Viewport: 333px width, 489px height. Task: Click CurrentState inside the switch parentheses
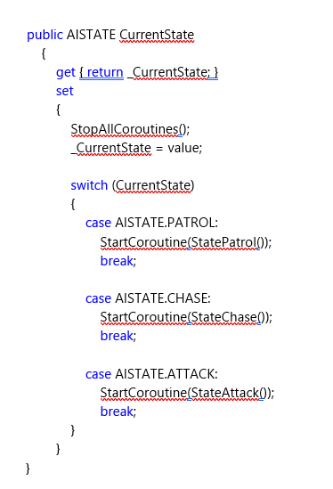(x=153, y=185)
